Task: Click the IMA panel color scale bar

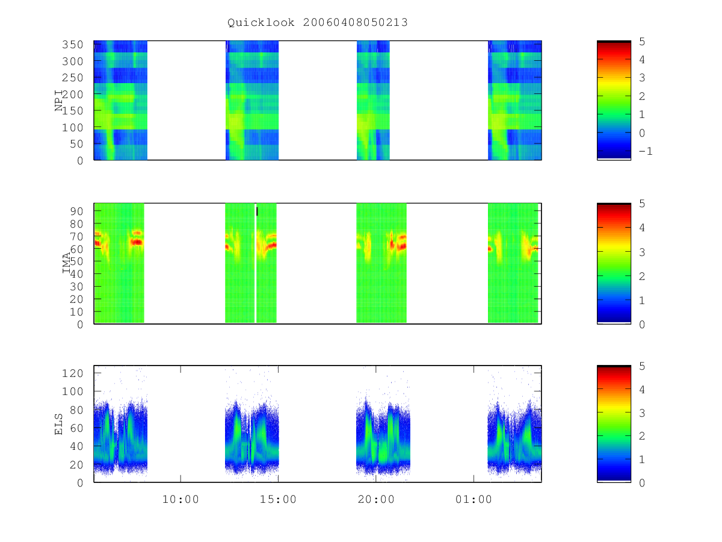Action: pos(614,263)
